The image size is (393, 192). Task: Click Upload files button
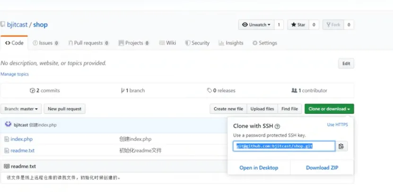[x=262, y=109]
